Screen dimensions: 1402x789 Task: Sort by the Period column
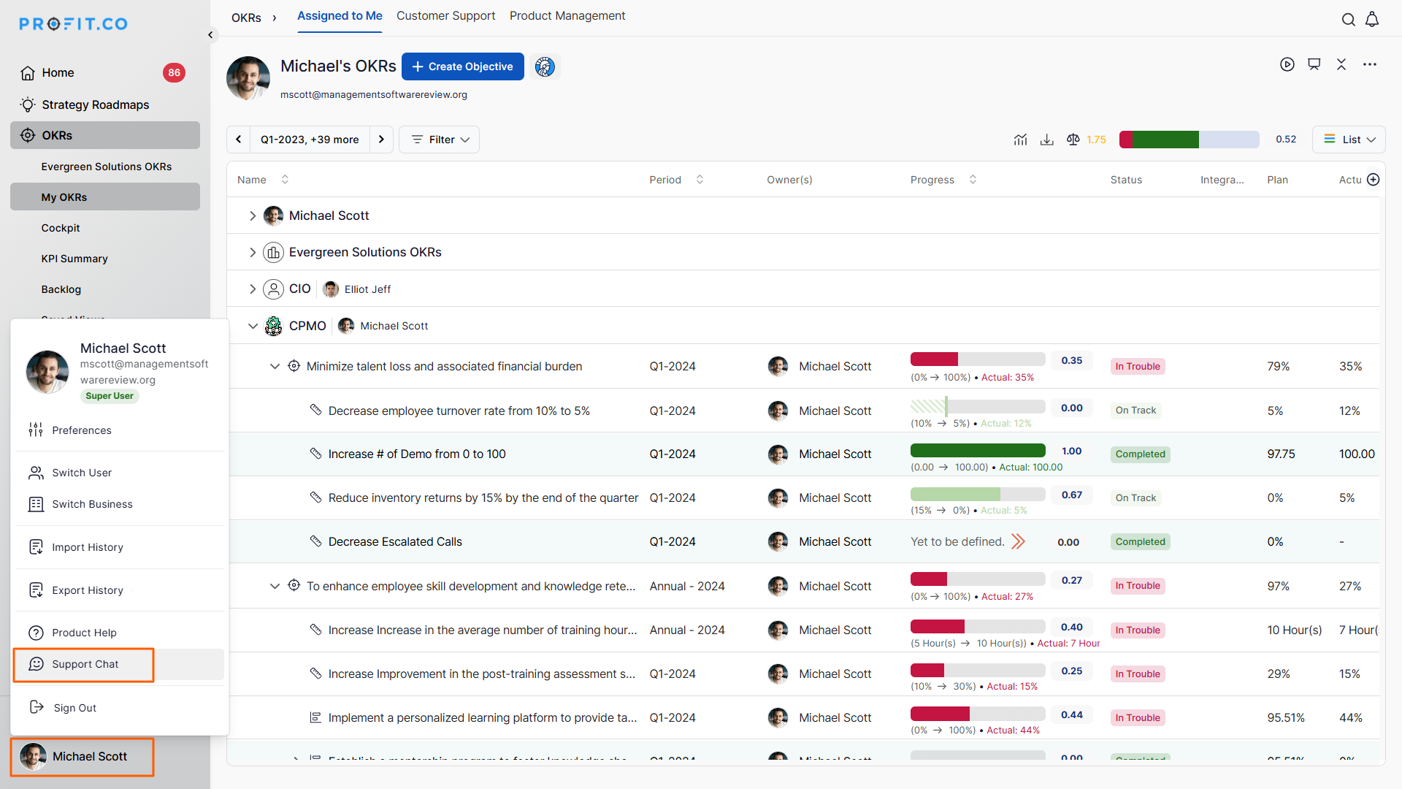(700, 180)
